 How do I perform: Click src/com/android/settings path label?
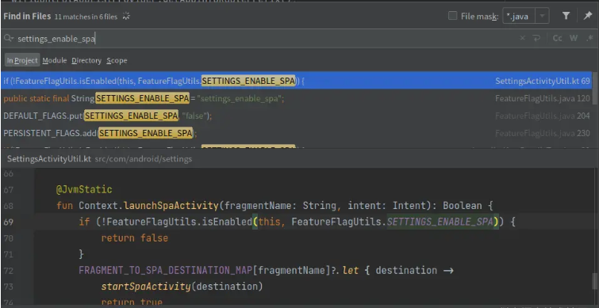[x=144, y=158]
